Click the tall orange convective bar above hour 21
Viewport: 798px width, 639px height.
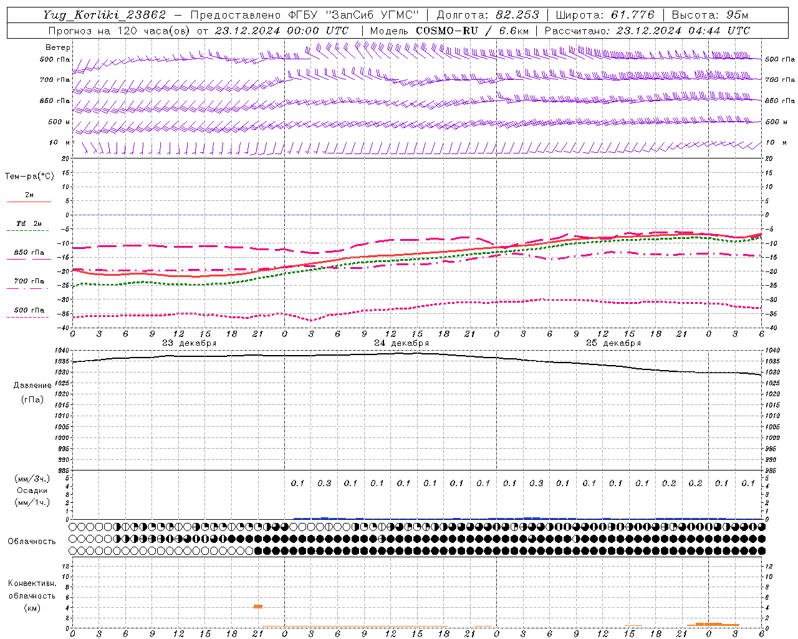pos(258,607)
